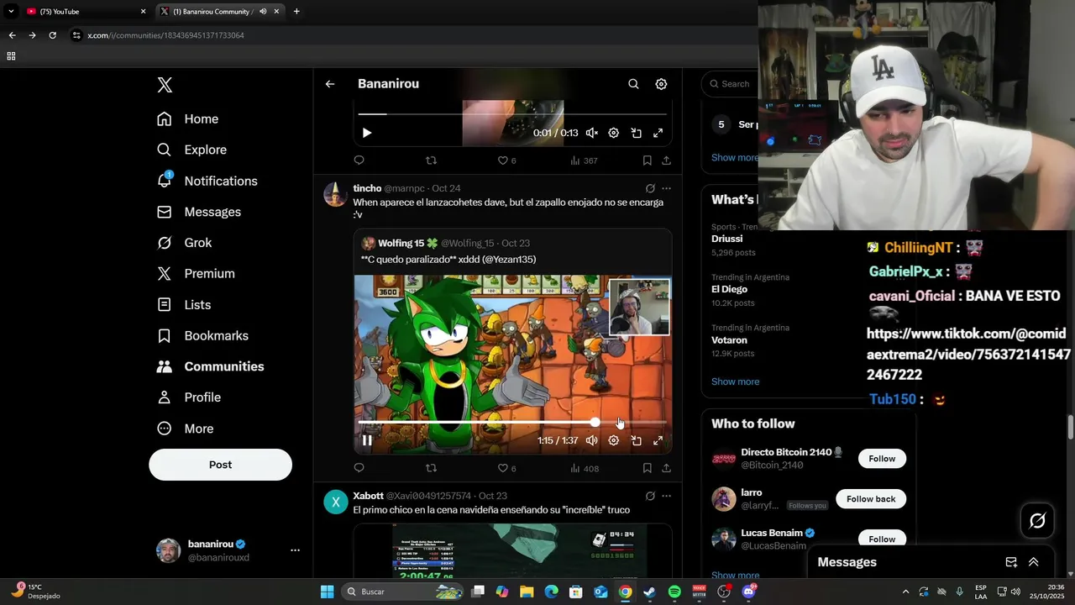Follow Directo Bitcoin 2140

[882, 459]
